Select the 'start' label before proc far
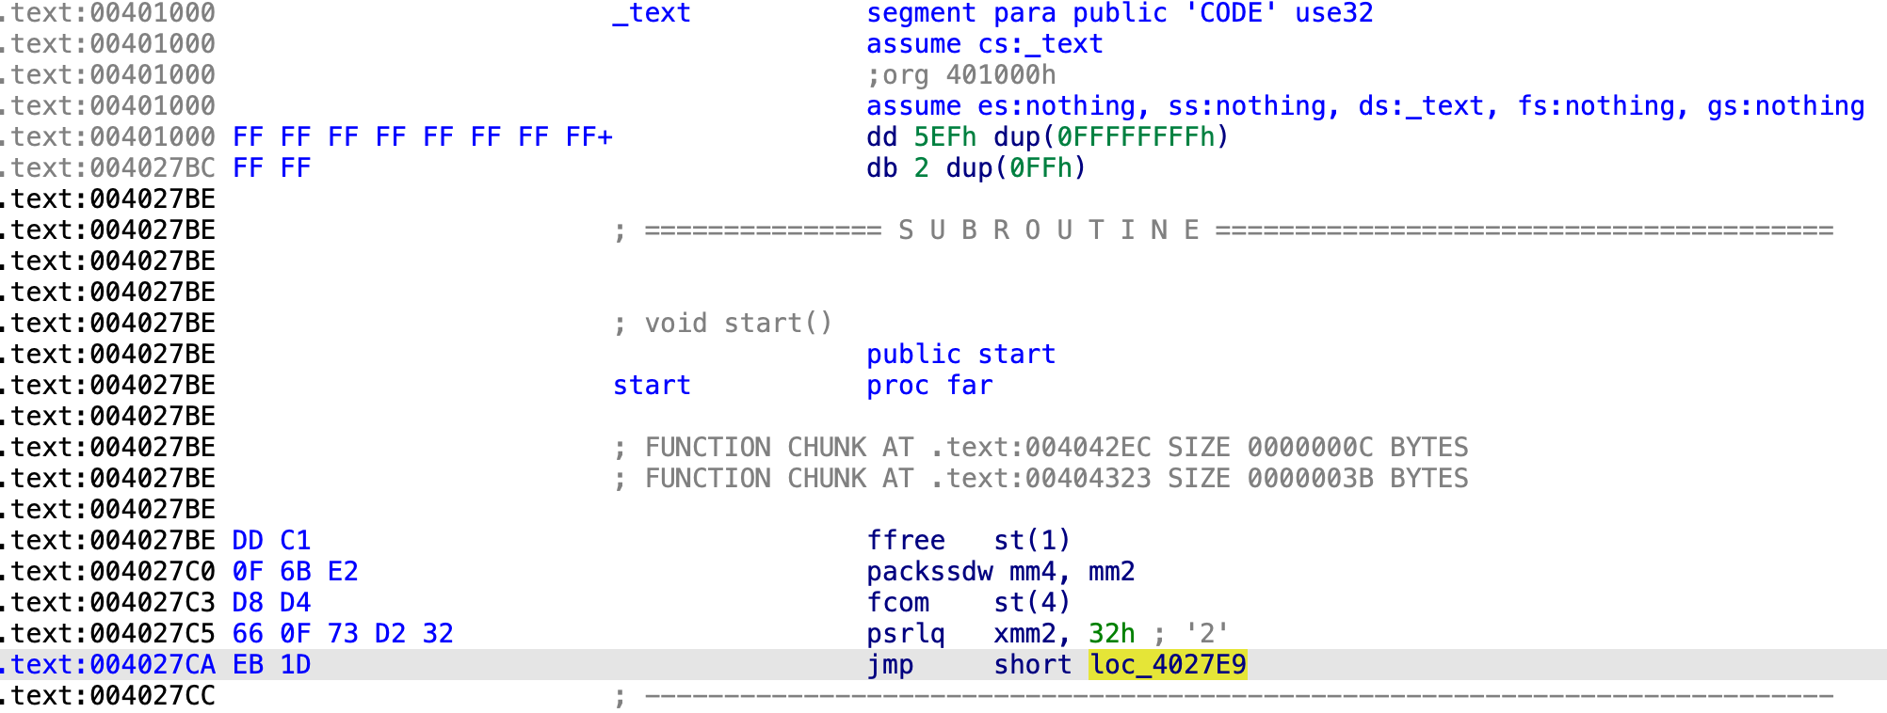The height and width of the screenshot is (713, 1887). 652,386
